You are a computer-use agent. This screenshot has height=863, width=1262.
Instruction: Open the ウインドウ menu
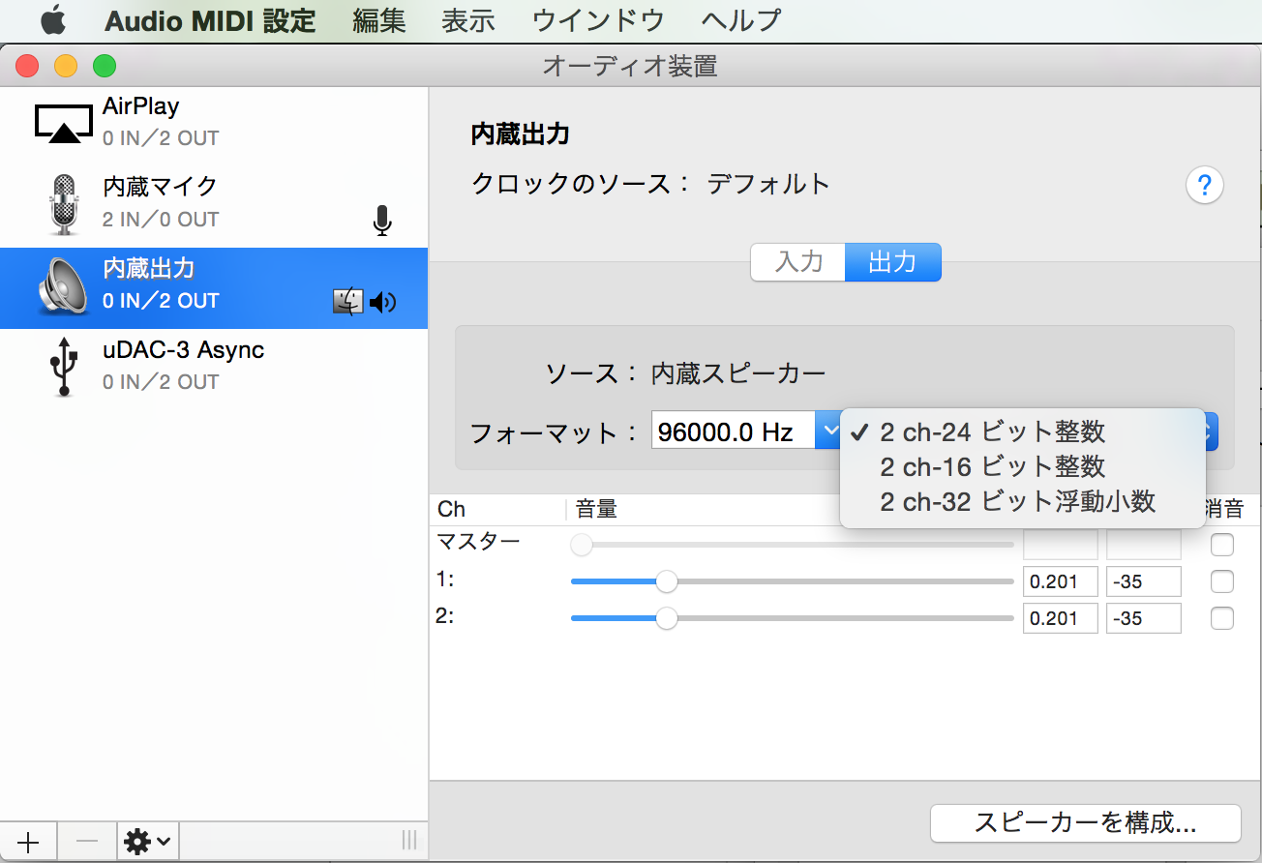(x=598, y=20)
